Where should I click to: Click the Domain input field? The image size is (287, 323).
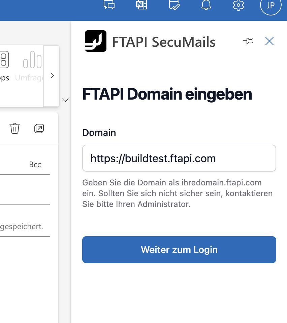(179, 158)
